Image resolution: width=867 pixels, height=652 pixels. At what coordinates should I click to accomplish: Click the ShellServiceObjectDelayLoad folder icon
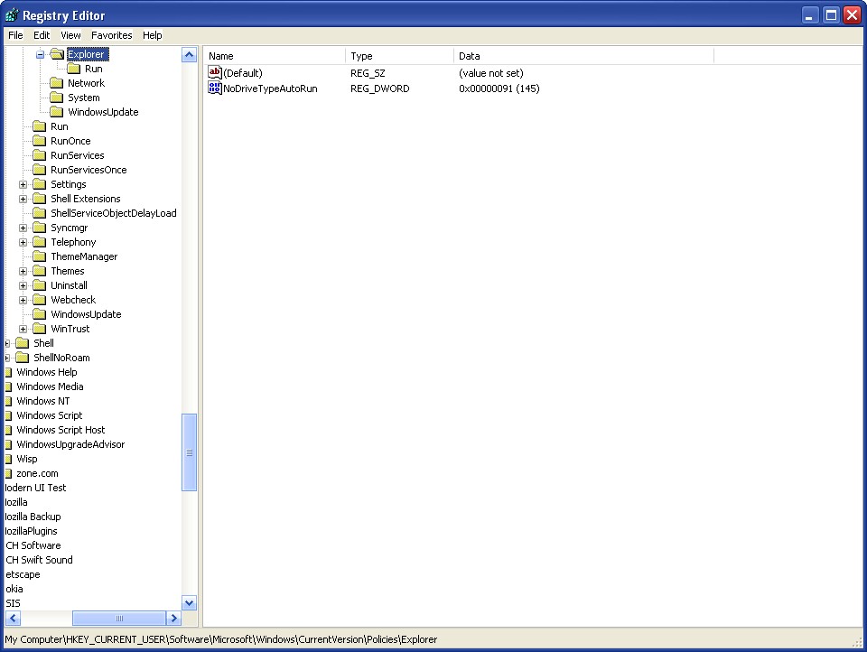[x=39, y=213]
